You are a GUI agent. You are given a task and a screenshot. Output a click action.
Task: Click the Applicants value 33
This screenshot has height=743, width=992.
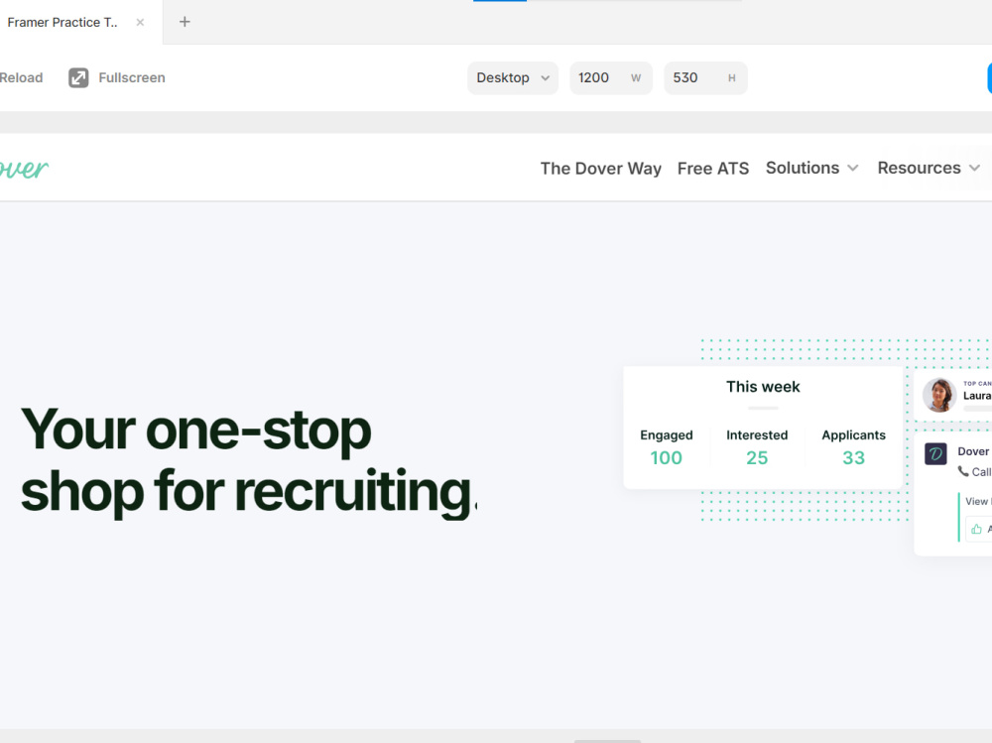pos(853,457)
